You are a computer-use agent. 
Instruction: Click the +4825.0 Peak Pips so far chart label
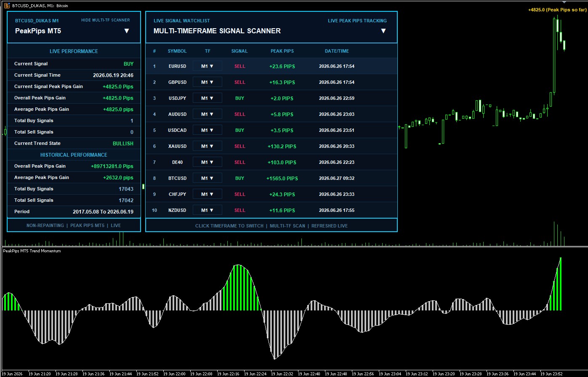(x=557, y=10)
